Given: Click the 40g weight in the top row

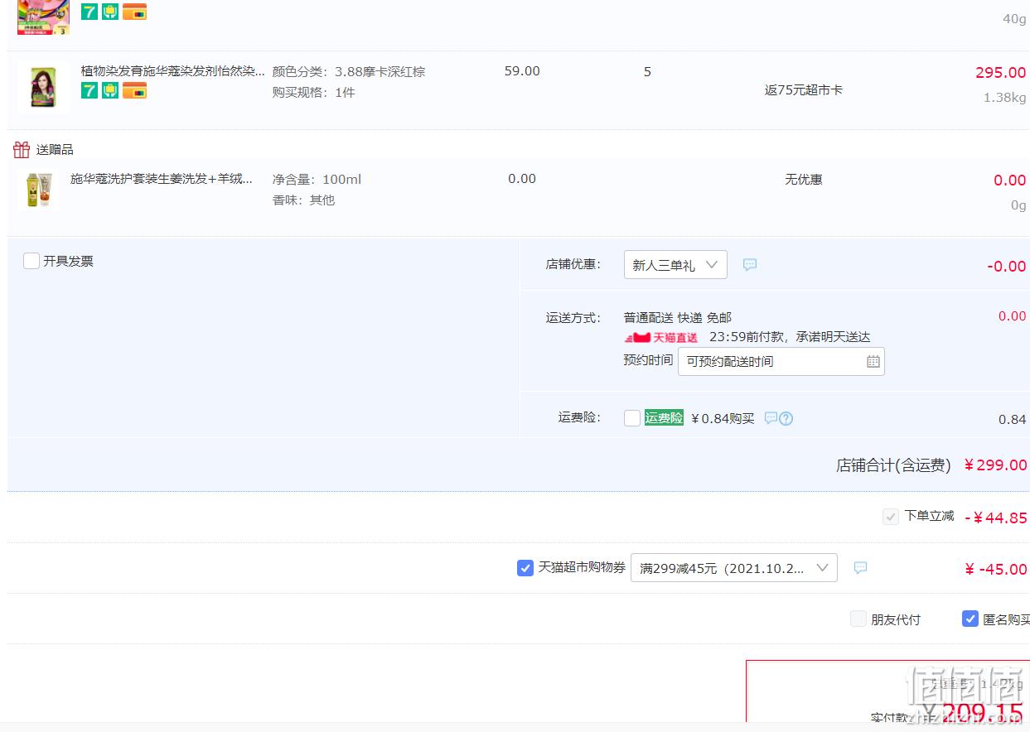Looking at the screenshot, I should click(1015, 19).
